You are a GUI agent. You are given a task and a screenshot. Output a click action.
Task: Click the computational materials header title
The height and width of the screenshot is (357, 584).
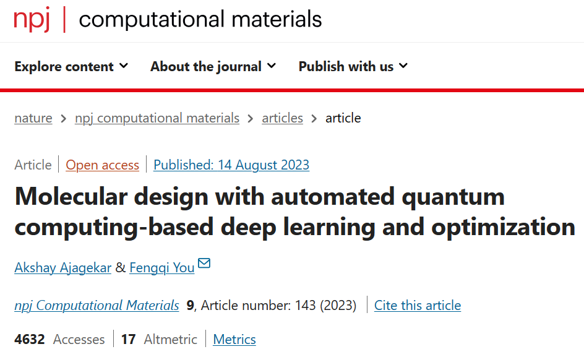point(200,19)
